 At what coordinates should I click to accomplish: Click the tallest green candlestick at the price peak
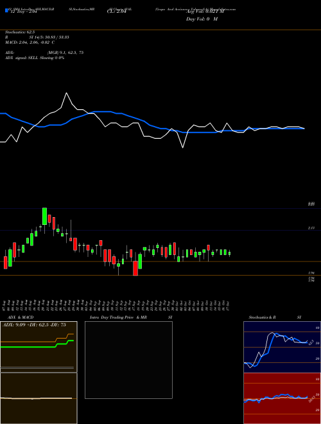(x=44, y=216)
